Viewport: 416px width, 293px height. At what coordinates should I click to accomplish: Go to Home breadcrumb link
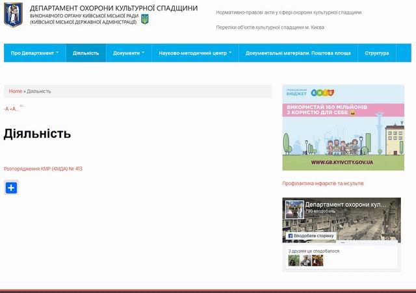point(16,91)
